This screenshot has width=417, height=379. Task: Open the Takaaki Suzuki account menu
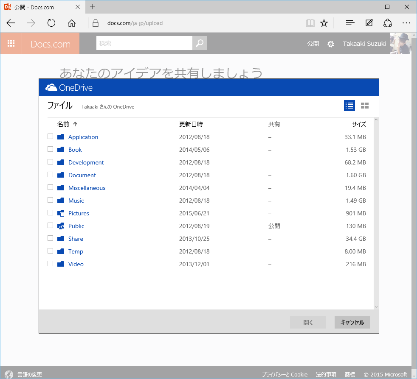point(364,44)
